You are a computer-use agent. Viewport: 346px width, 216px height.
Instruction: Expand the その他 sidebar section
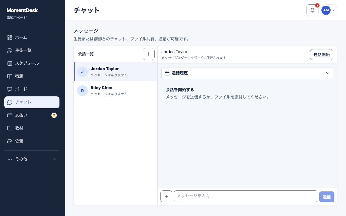click(32, 159)
